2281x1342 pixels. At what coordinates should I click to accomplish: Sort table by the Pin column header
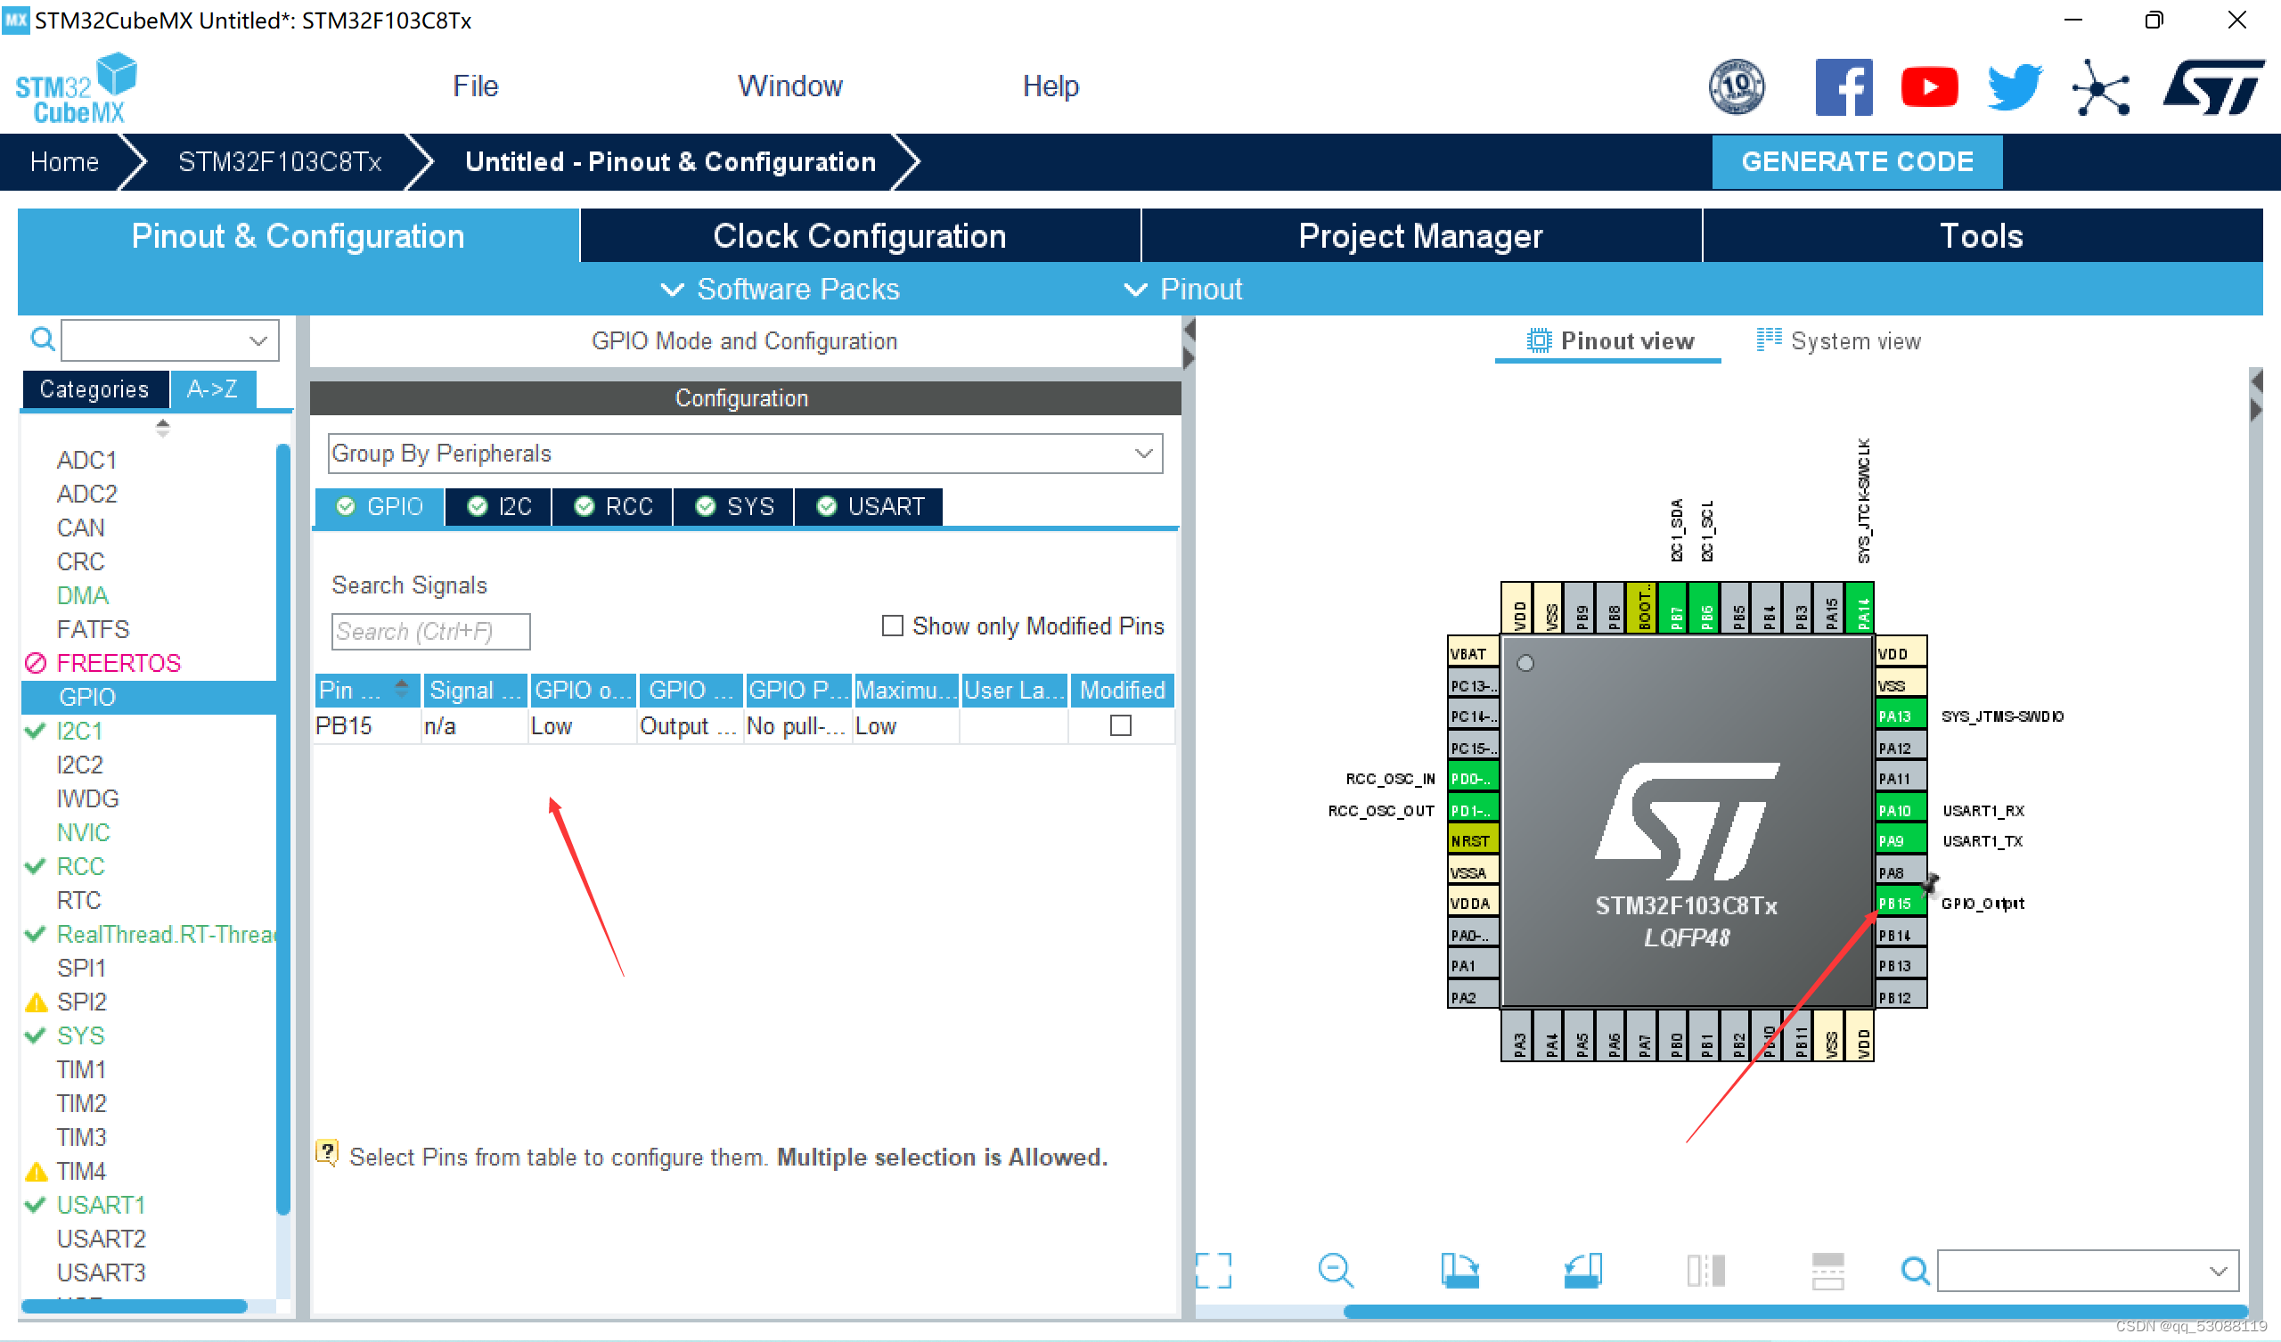pyautogui.click(x=366, y=690)
